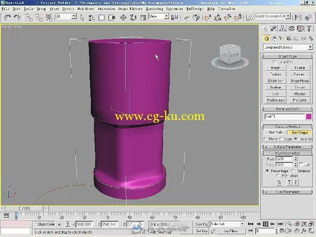316x237 pixels.
Task: Click the time slider showing 0 / 100
Action: pos(24,209)
